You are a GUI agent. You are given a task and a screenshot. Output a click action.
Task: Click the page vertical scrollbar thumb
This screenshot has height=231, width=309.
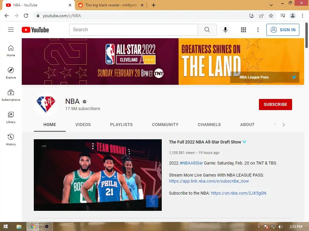(307, 35)
